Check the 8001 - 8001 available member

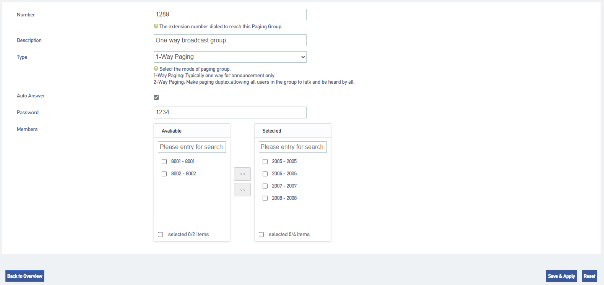pyautogui.click(x=164, y=162)
